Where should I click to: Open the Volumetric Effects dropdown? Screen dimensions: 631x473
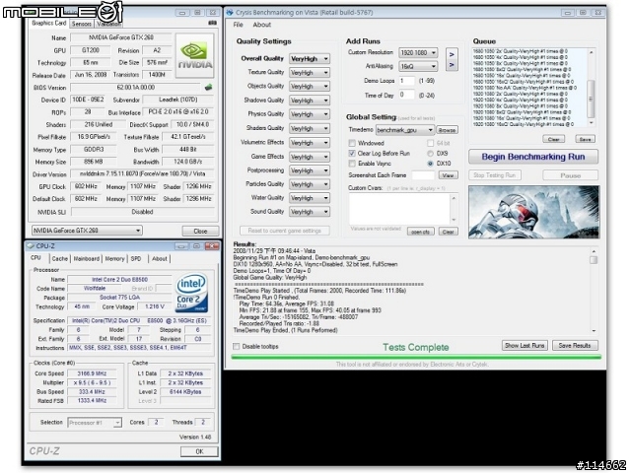[310, 143]
